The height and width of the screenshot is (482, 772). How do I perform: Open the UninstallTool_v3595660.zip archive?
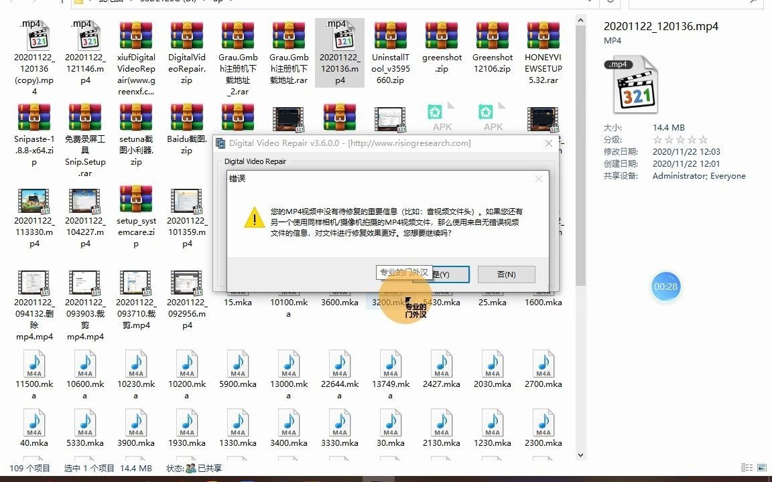pos(390,37)
